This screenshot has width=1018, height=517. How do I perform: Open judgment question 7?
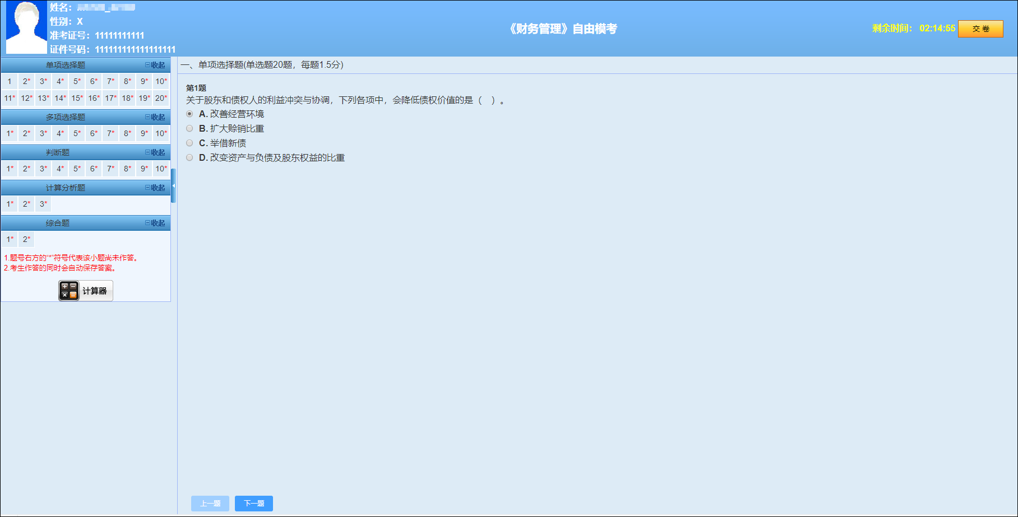click(x=110, y=169)
